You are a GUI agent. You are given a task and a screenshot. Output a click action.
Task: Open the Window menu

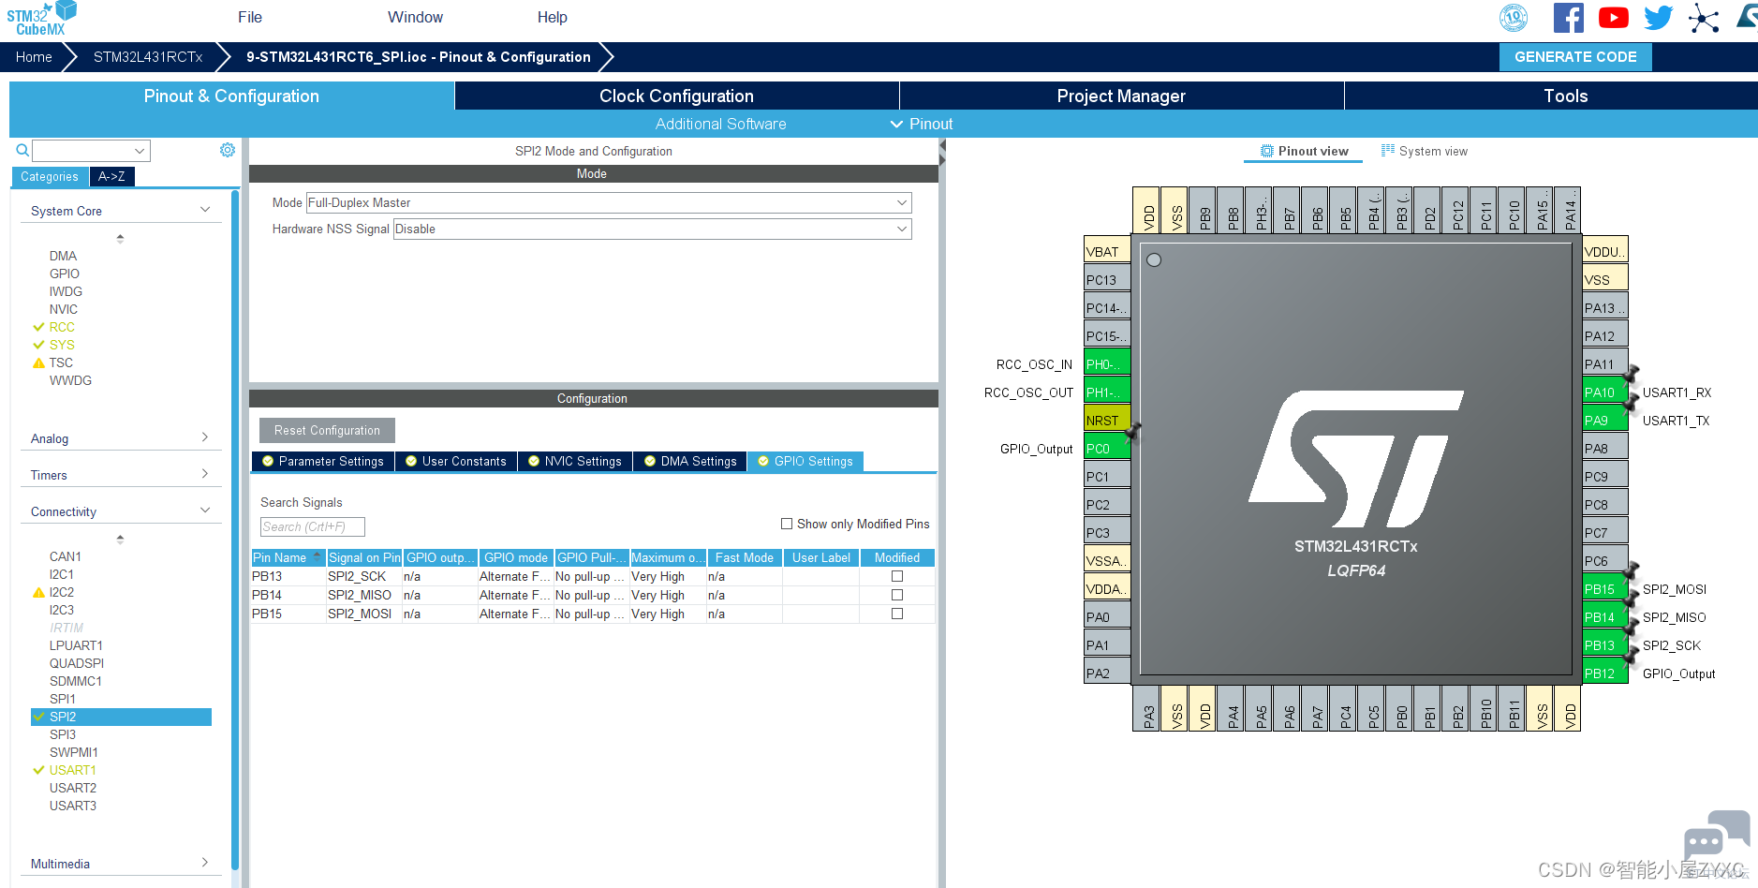[x=415, y=17]
